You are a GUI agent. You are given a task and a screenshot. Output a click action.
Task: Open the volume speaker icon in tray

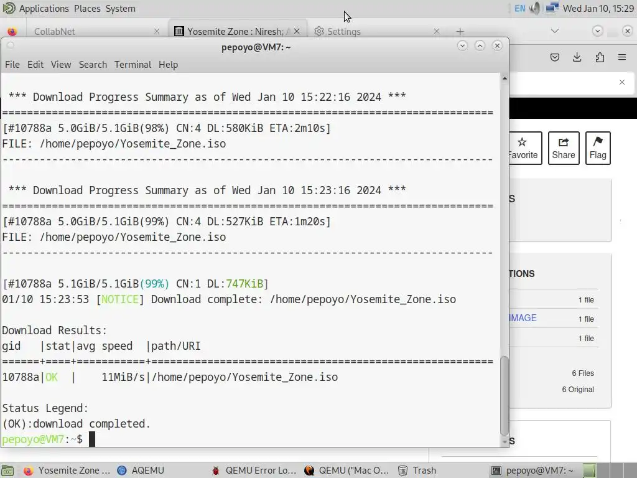(535, 8)
